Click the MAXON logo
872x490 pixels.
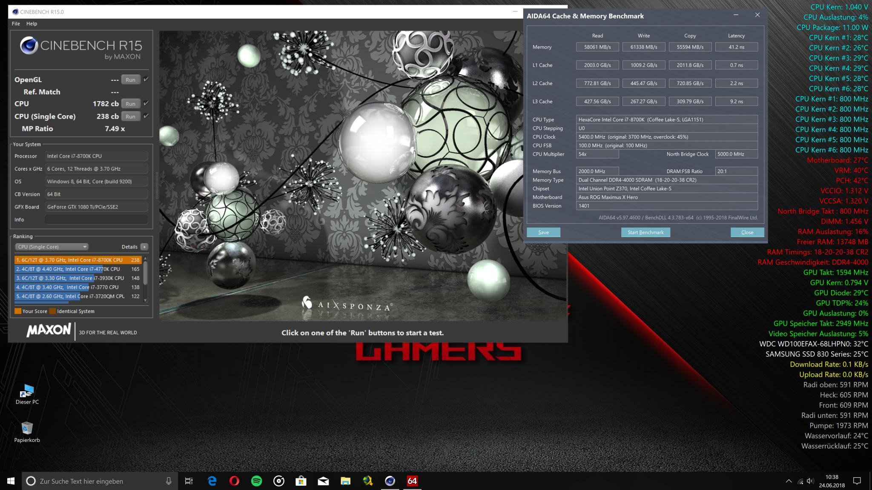point(49,330)
